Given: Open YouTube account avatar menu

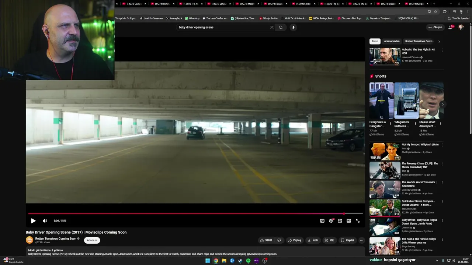Looking at the screenshot, I should coord(461,27).
